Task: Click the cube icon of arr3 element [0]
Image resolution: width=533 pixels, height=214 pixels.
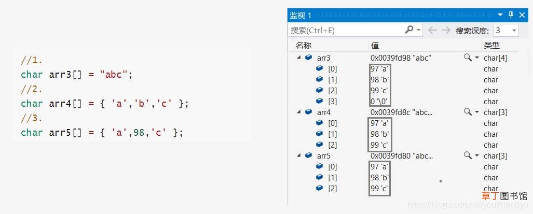Action: 319,68
